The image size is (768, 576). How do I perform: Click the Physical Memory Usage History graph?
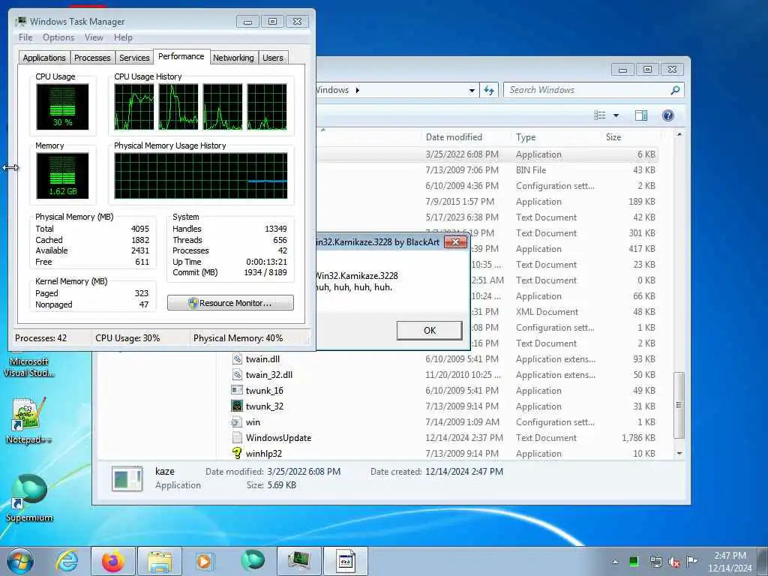coord(201,175)
